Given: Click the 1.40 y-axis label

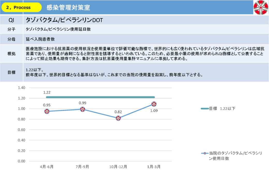Looking at the screenshot, I should click(x=21, y=88).
